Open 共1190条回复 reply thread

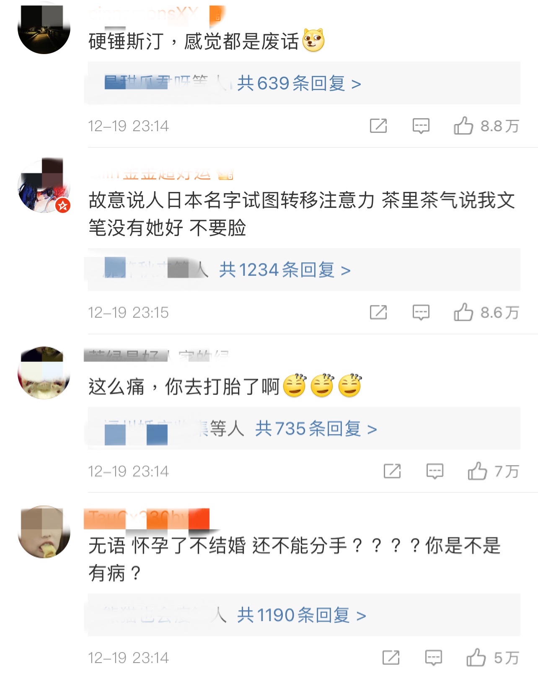(302, 615)
